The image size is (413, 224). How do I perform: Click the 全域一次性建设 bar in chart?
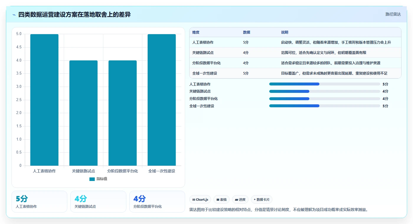pyautogui.click(x=162, y=100)
